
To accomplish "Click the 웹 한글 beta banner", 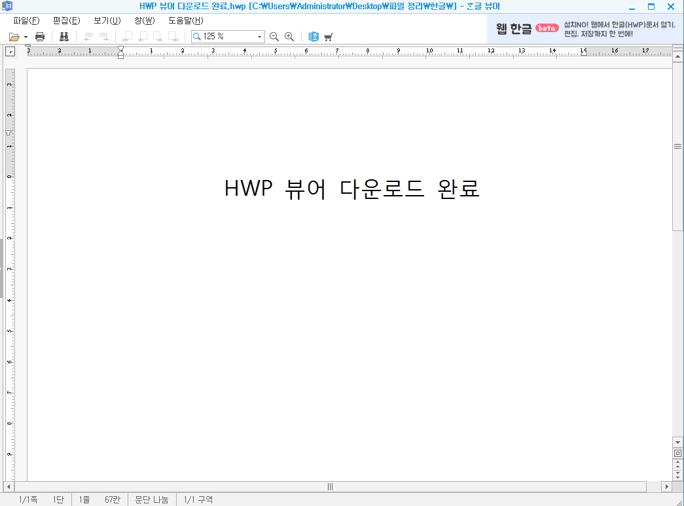I will [585, 29].
